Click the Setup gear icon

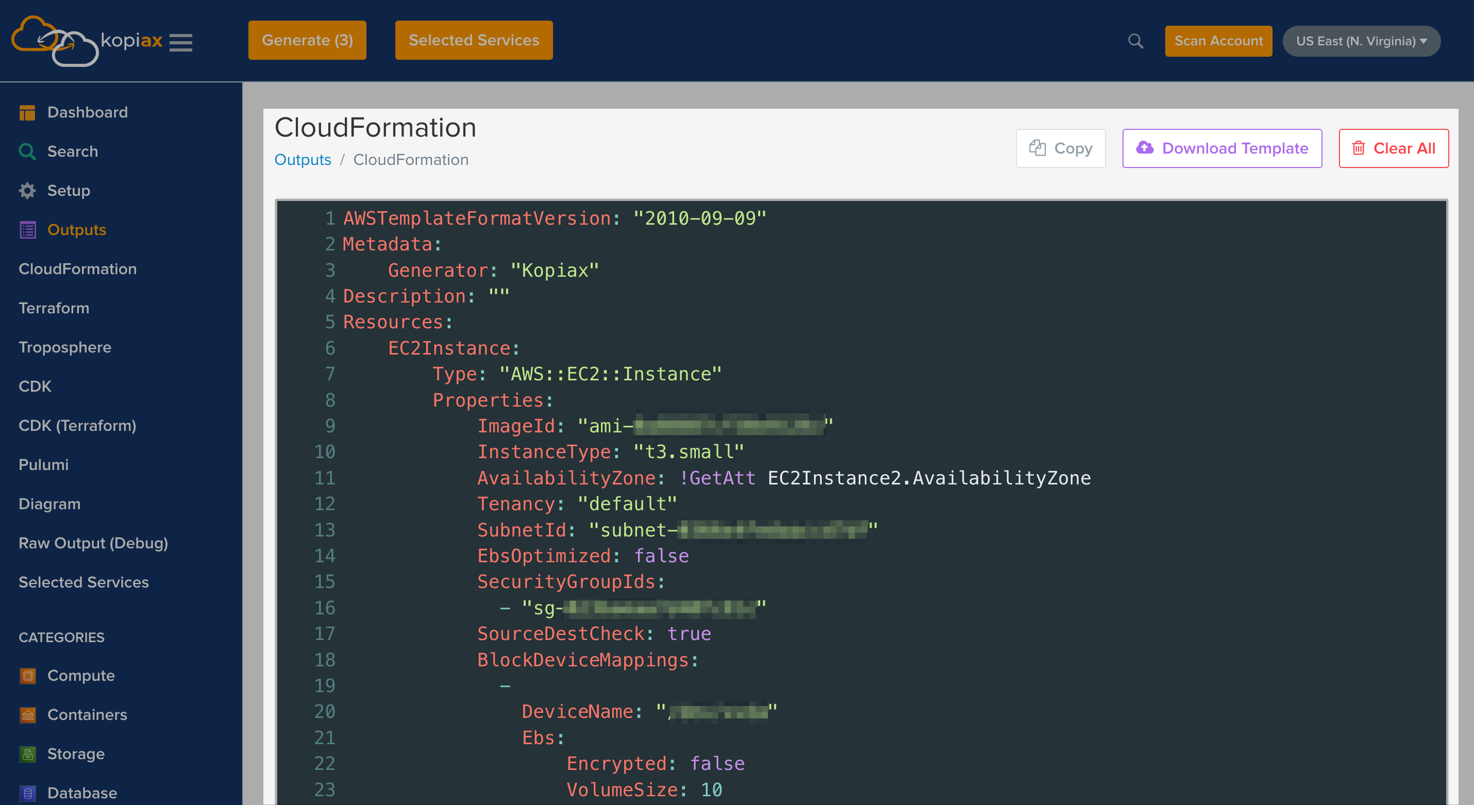(27, 191)
